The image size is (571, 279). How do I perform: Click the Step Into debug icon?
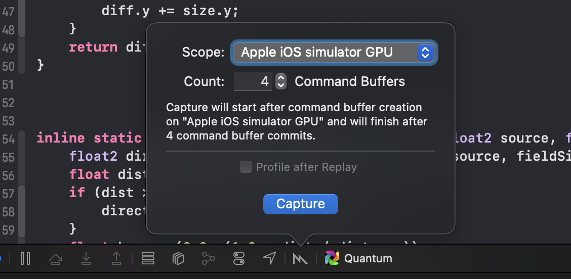[86, 259]
